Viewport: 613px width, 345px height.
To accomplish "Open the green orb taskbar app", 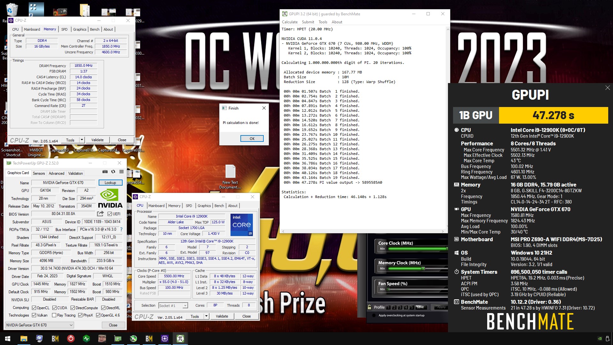I will pos(133,339).
